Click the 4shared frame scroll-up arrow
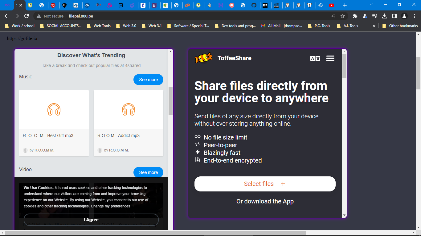The width and height of the screenshot is (421, 236). [170, 52]
